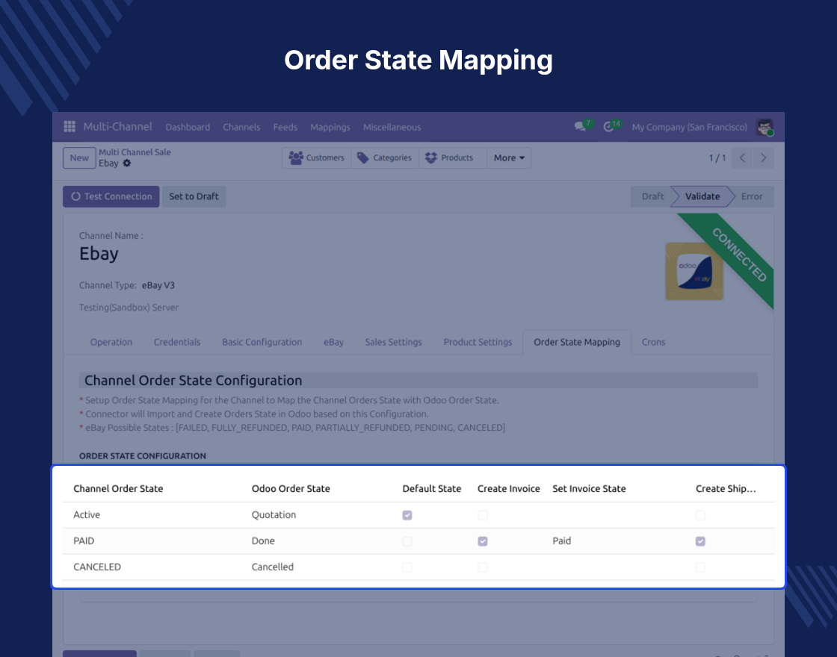Open the apps grid menu icon
The image size is (837, 657).
[70, 126]
